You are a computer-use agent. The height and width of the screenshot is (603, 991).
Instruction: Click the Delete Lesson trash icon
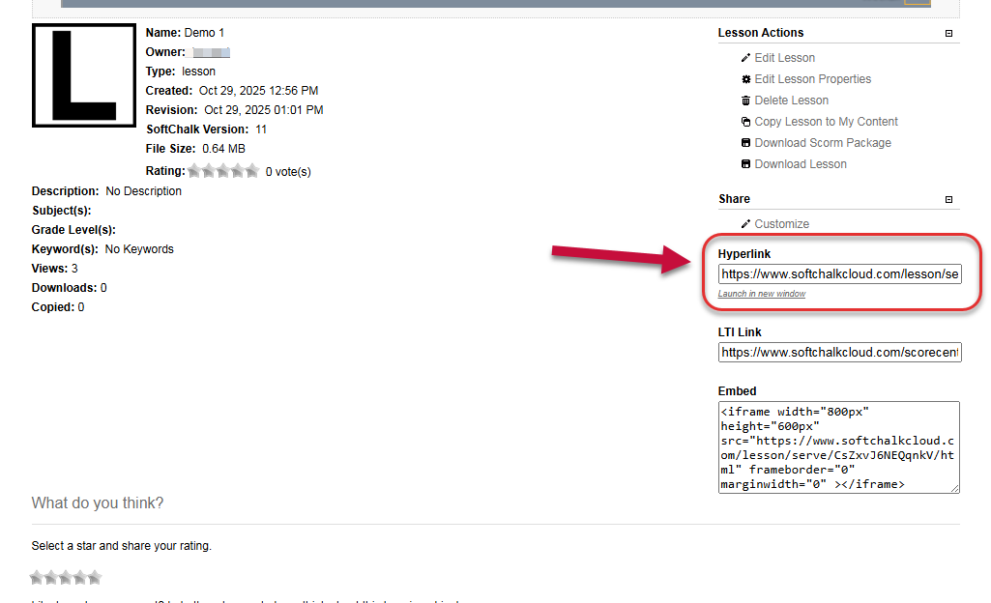point(744,100)
